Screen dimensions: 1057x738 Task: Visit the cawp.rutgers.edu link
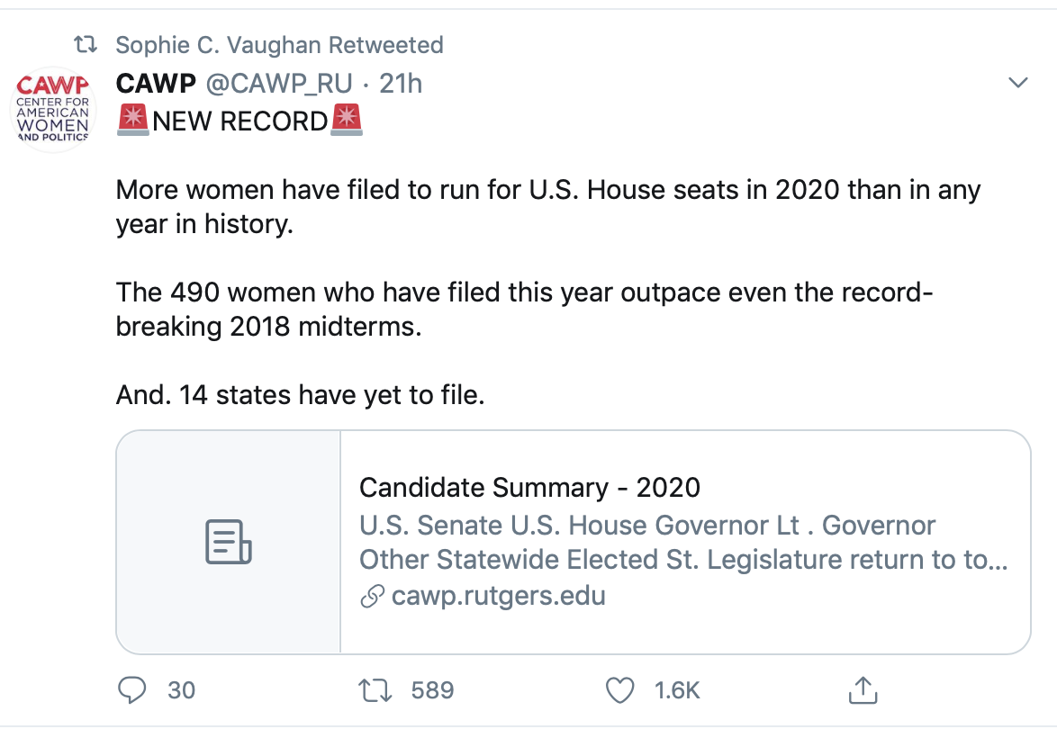(498, 596)
